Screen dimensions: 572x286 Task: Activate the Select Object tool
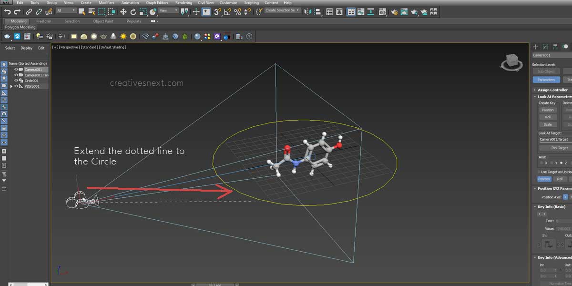82,11
